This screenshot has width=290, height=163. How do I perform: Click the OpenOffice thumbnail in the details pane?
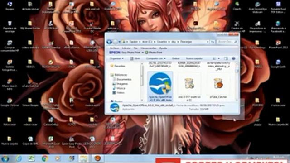115,107
